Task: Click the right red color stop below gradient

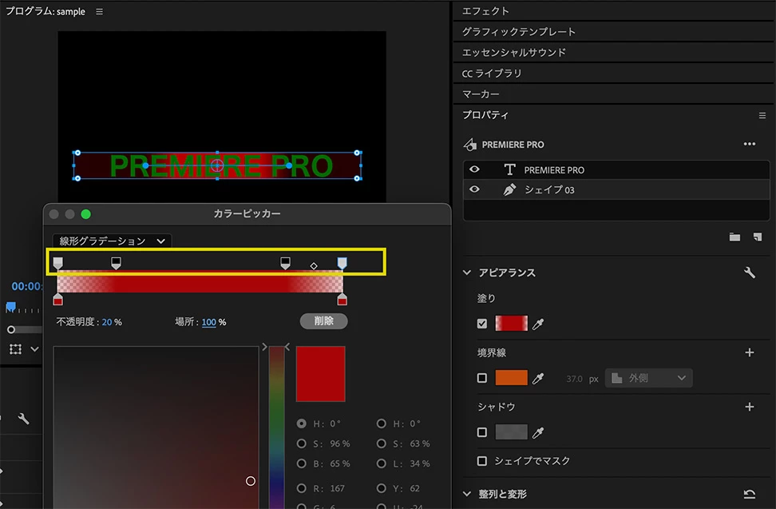Action: click(x=342, y=299)
